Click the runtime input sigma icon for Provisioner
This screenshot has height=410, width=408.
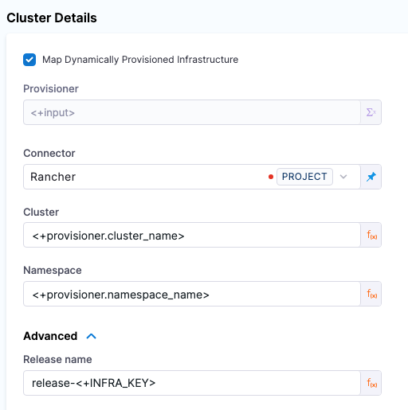pos(371,112)
